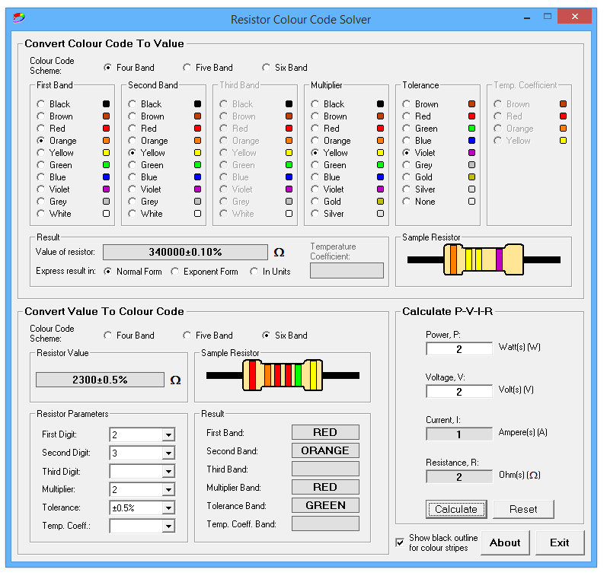Select Exponent Form result option
The height and width of the screenshot is (579, 607).
204,272
